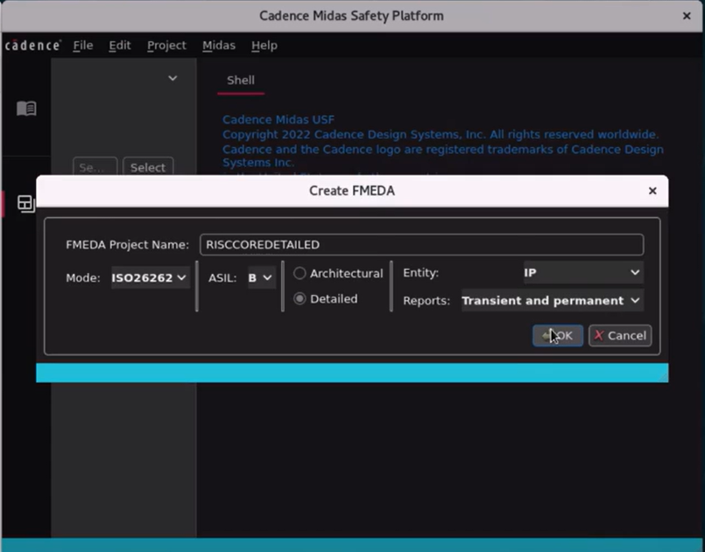Screen dimensions: 705x552
Task: Click the Cadence logo in the menu bar
Action: click(32, 45)
